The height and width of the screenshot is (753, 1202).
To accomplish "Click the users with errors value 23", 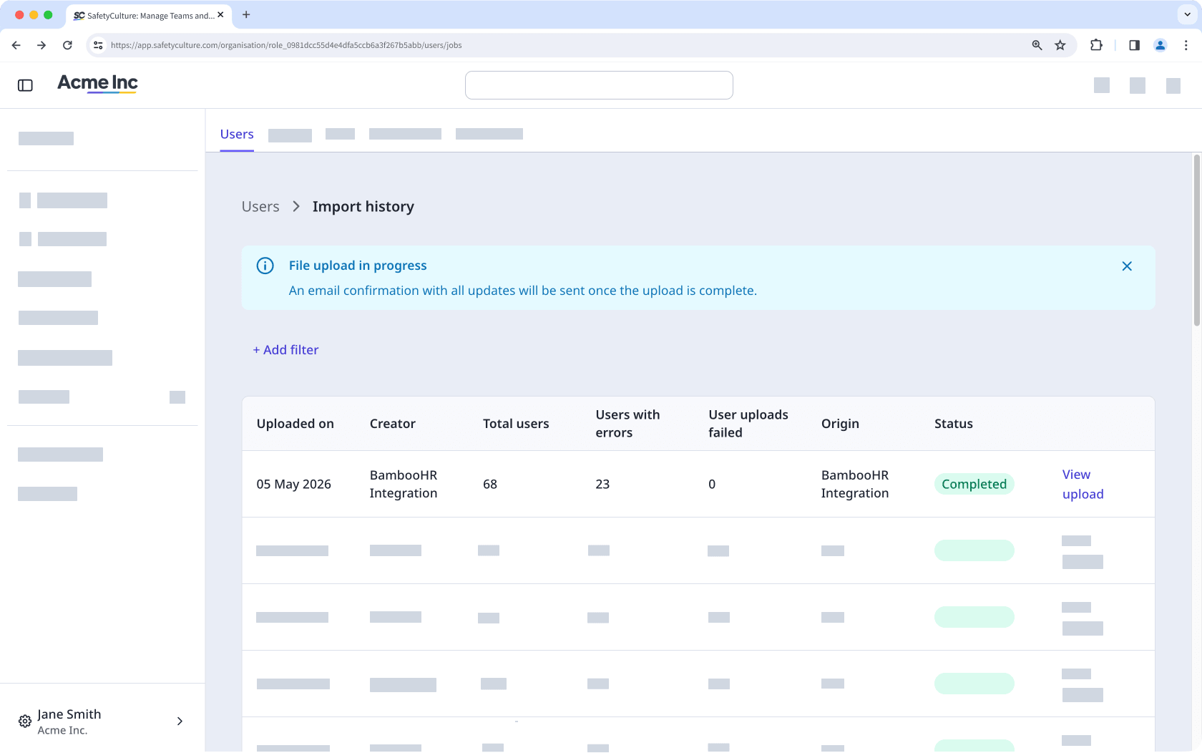I will point(602,485).
